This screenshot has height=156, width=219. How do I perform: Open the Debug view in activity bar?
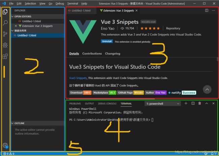coord(5,45)
